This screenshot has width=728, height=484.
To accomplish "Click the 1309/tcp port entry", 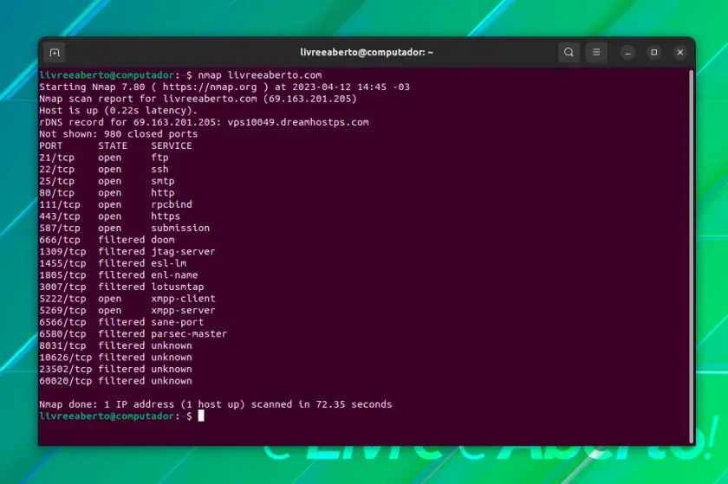I will tap(62, 251).
